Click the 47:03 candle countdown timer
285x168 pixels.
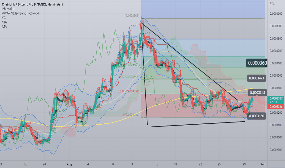coord(273,102)
